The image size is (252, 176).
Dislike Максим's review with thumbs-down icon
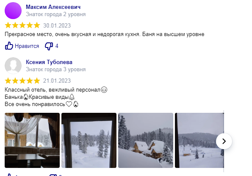tap(49, 46)
